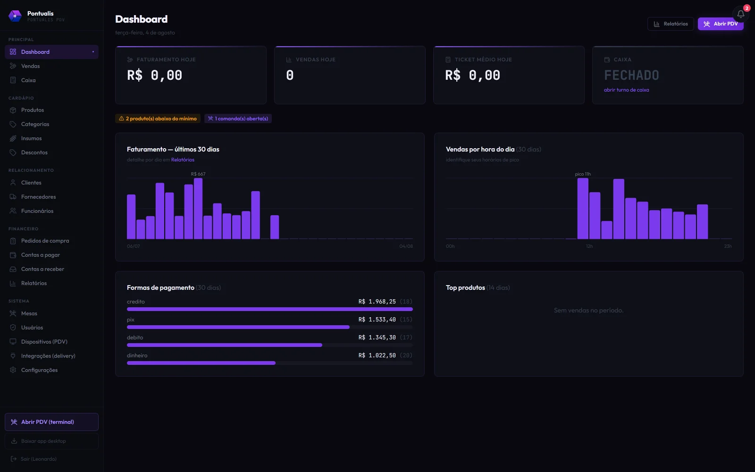Follow the abrir turno de caixa link
The height and width of the screenshot is (472, 755).
[x=626, y=90]
